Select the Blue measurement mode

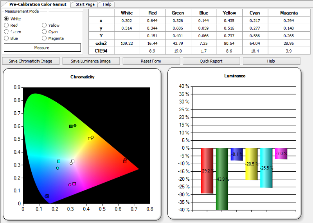pos(6,38)
